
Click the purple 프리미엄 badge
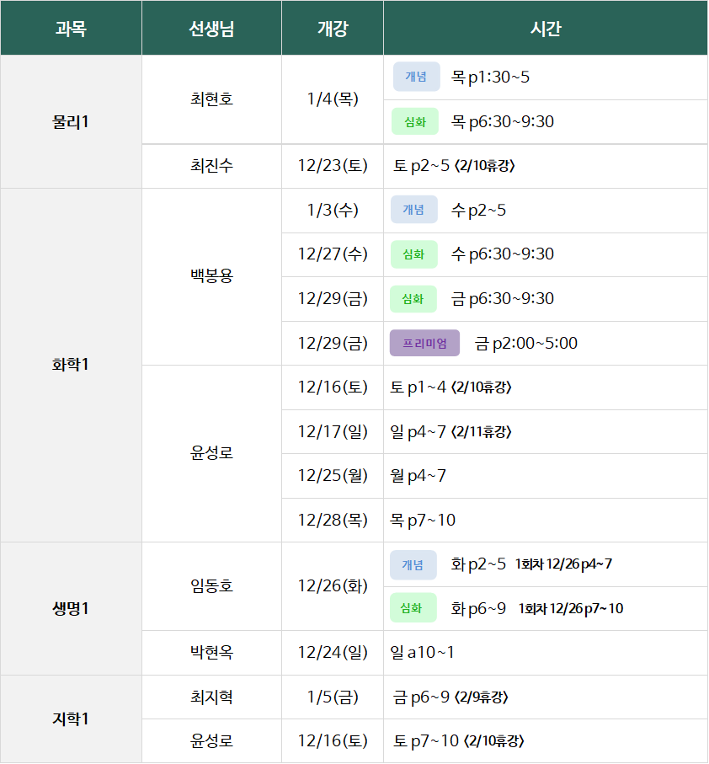(x=425, y=343)
